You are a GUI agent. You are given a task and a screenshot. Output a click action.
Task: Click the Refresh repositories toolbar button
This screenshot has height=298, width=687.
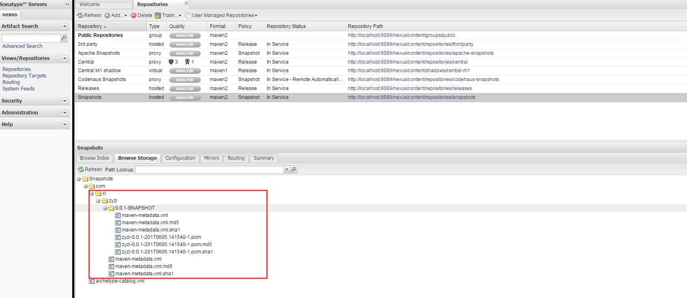(89, 15)
